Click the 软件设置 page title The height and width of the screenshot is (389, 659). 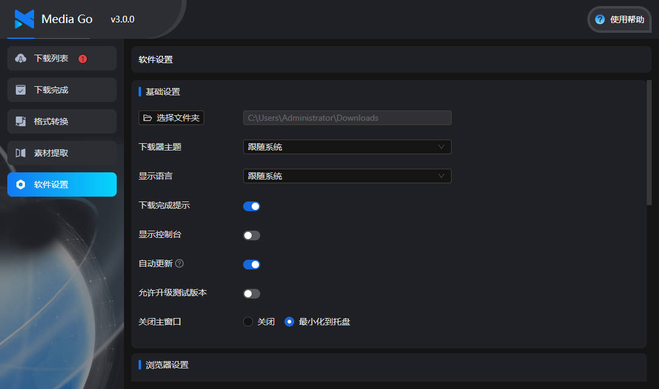tap(156, 59)
